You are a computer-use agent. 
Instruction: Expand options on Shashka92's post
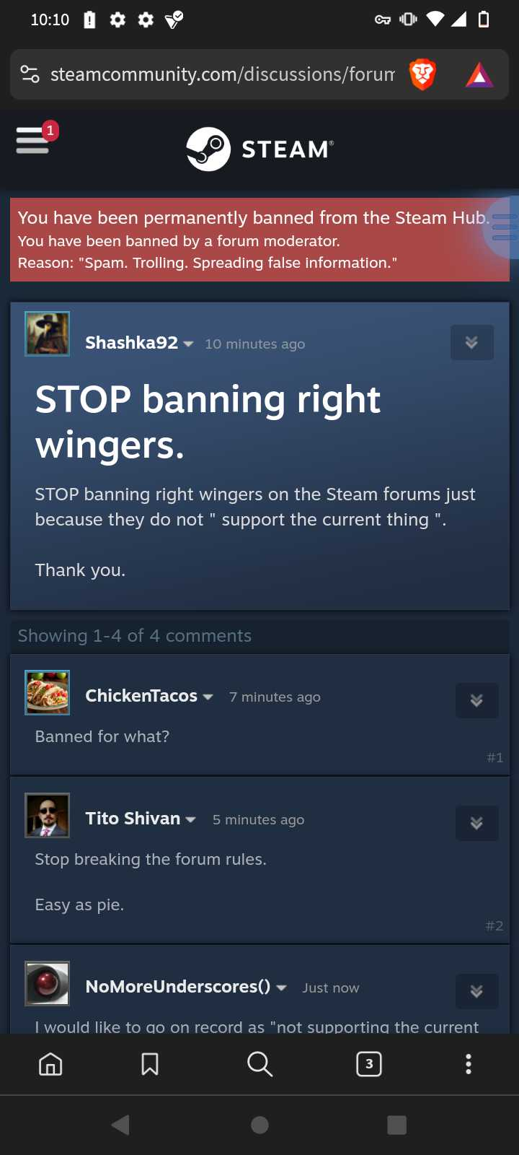pyautogui.click(x=472, y=342)
